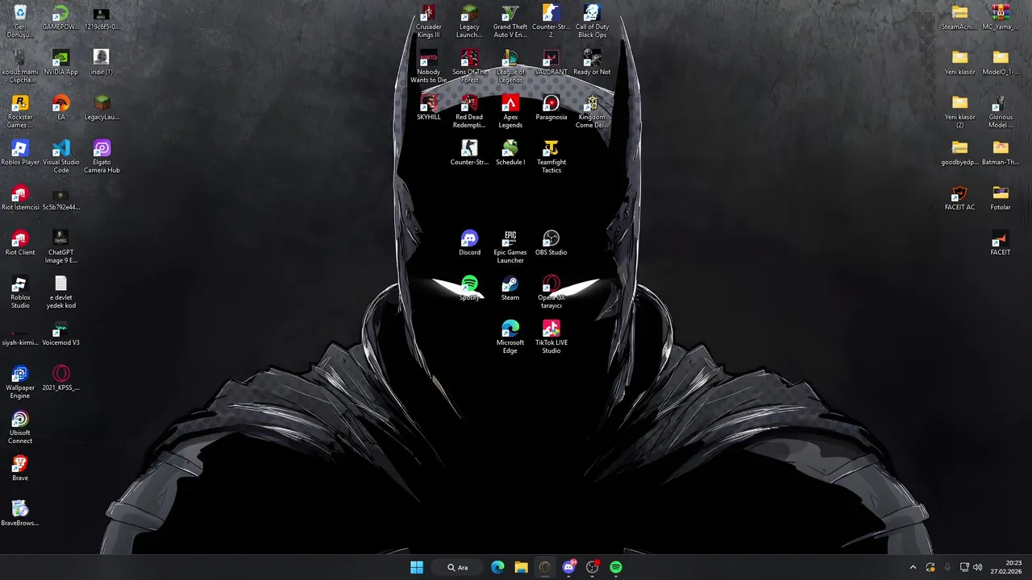1032x580 pixels.
Task: Select Ubisoft Connect desktop icon
Action: [20, 428]
